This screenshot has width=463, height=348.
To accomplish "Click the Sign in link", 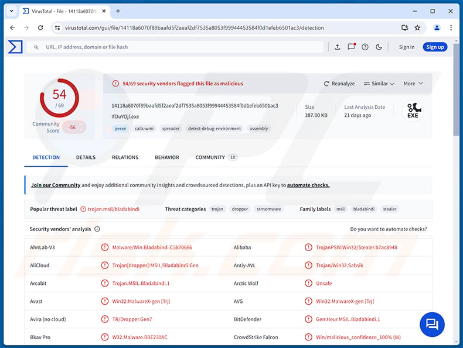I will [407, 47].
